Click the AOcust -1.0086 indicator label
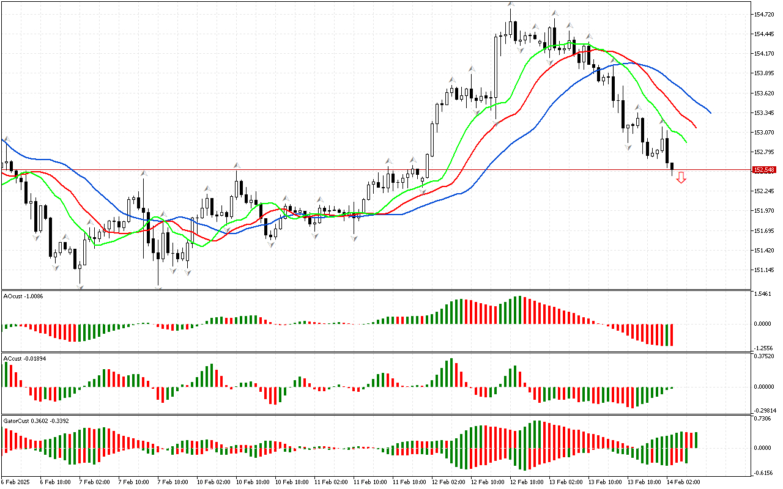This screenshot has width=783, height=489. (x=23, y=296)
